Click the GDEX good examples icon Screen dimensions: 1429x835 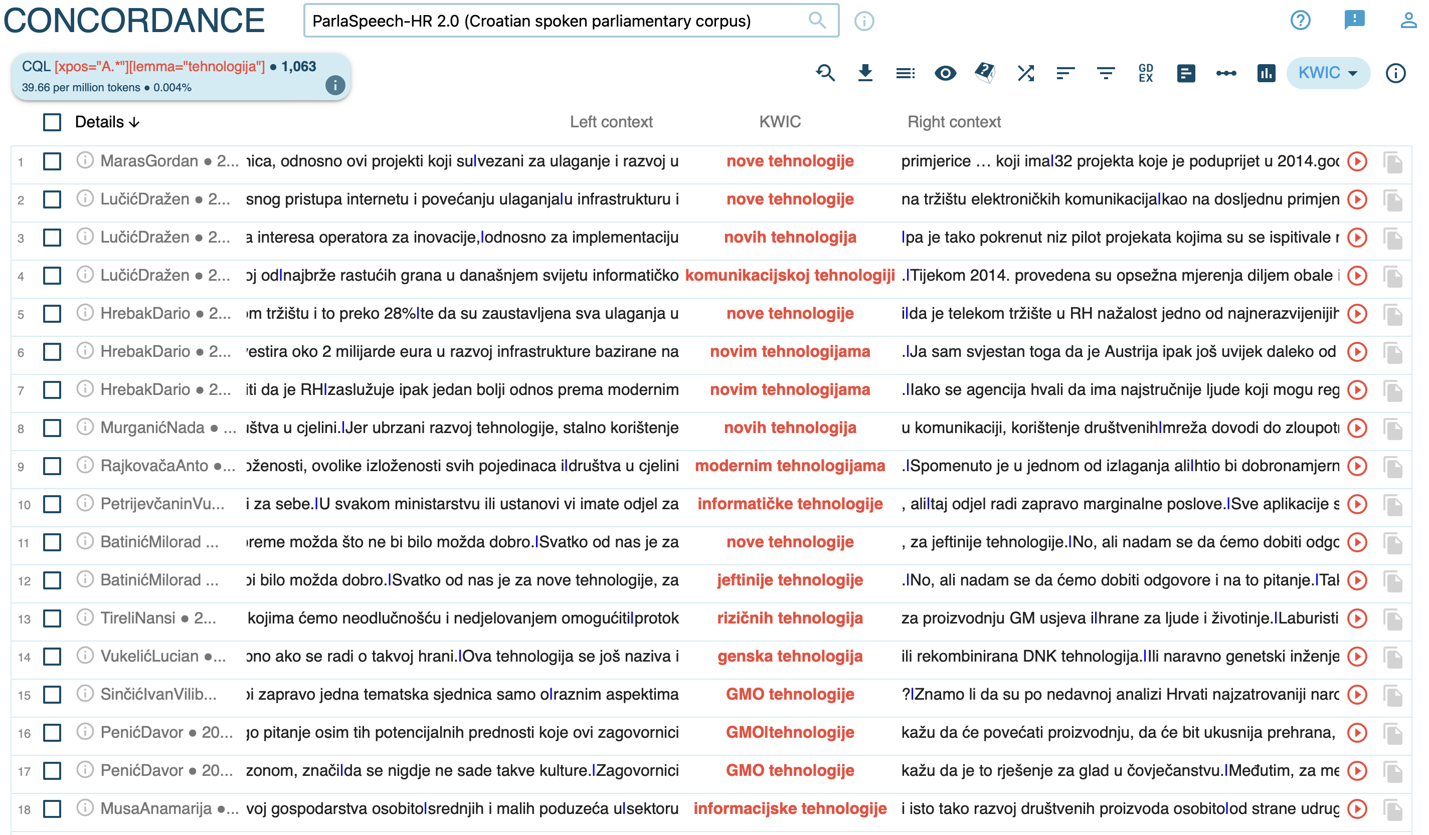(1146, 73)
